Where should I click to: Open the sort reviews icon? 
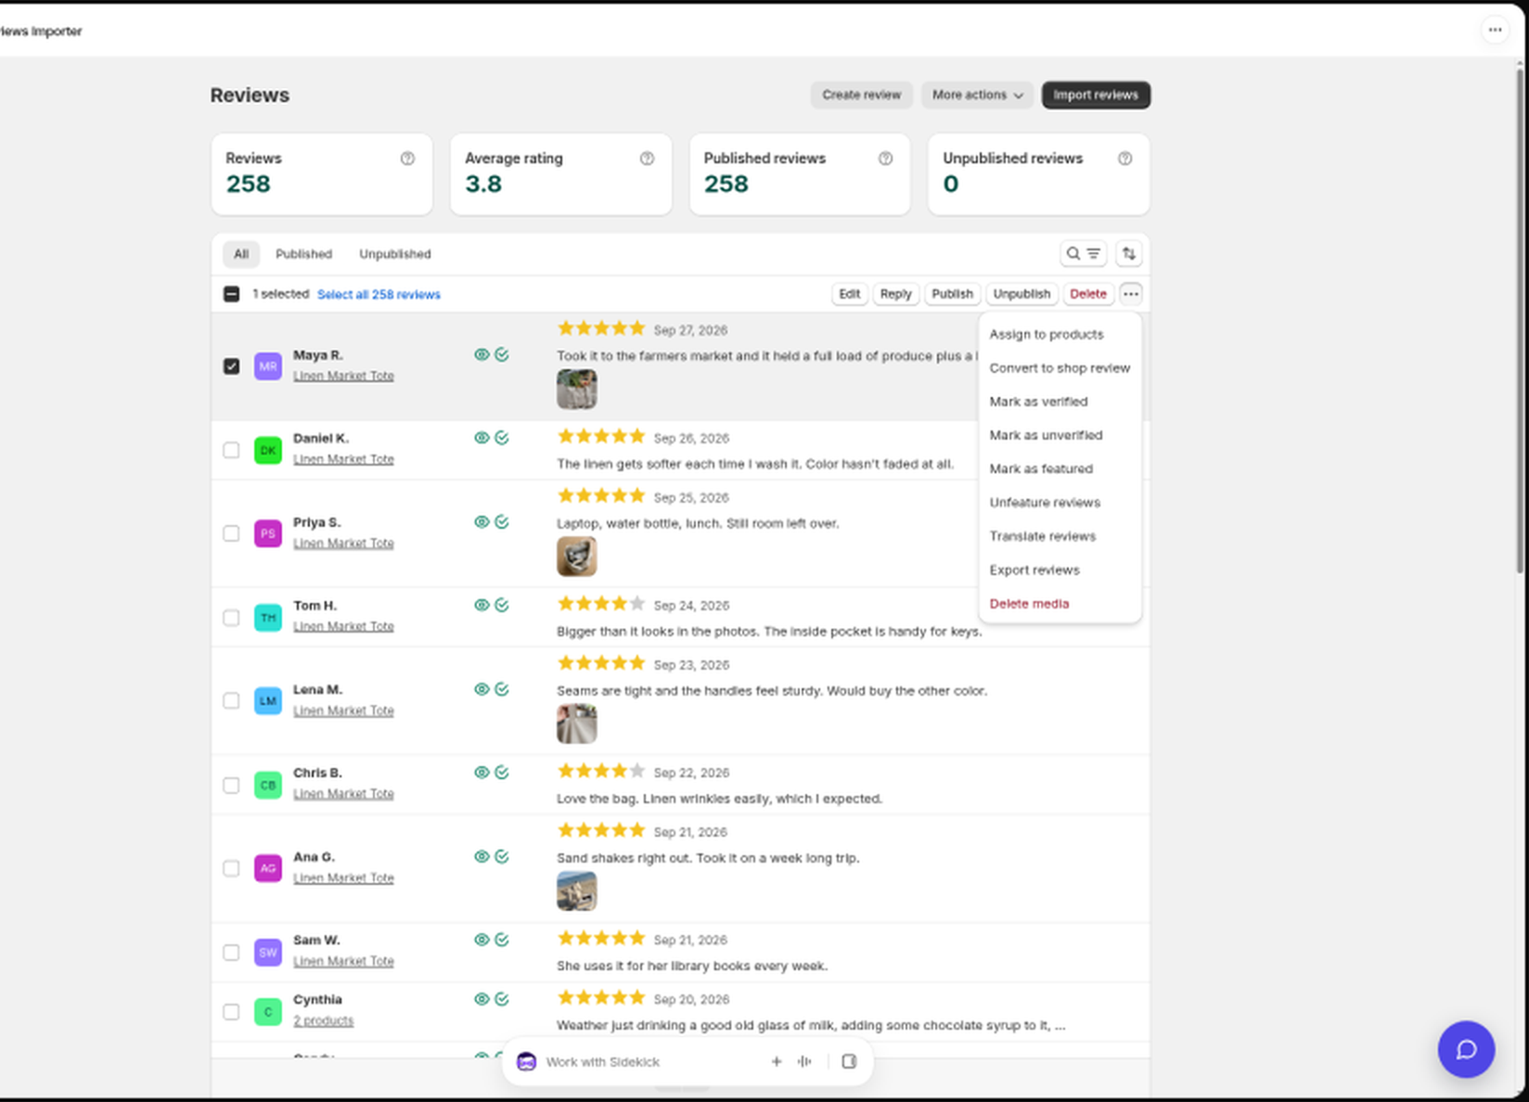point(1128,253)
